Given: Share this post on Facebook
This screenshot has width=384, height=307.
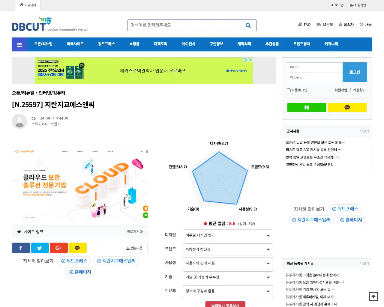Looking at the screenshot, I should (21, 248).
